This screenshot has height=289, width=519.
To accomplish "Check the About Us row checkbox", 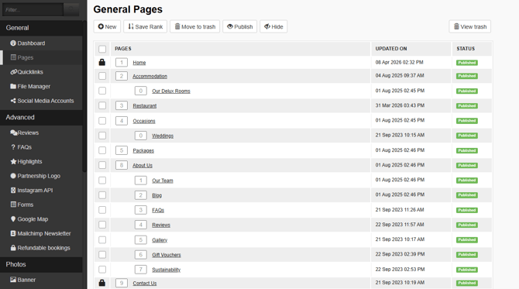I will (x=102, y=165).
